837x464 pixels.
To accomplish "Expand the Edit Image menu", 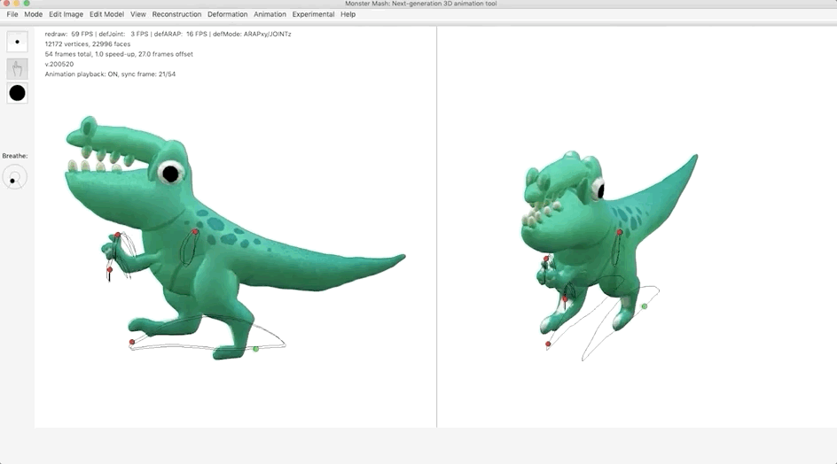I will [x=66, y=14].
